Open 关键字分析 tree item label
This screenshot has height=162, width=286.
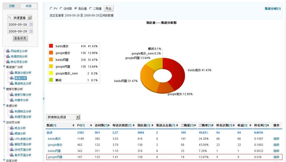21,100
